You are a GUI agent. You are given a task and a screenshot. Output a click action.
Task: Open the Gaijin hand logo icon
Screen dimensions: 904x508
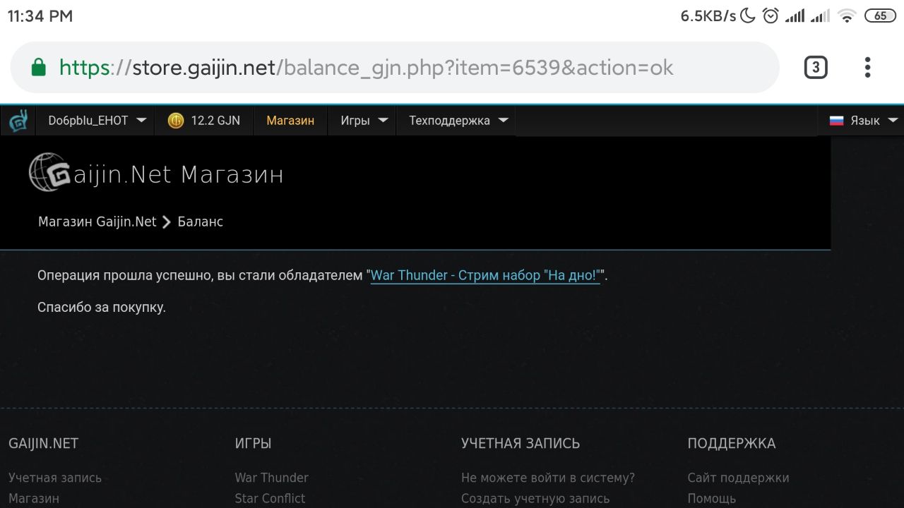click(18, 121)
